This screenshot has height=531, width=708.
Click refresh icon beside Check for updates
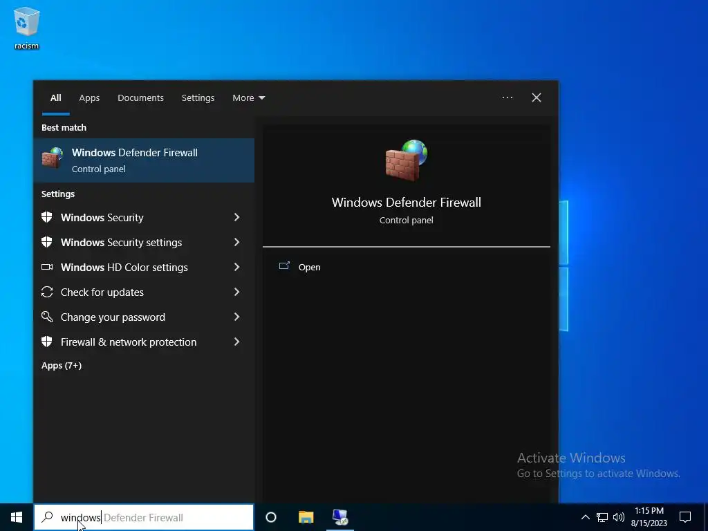point(47,292)
